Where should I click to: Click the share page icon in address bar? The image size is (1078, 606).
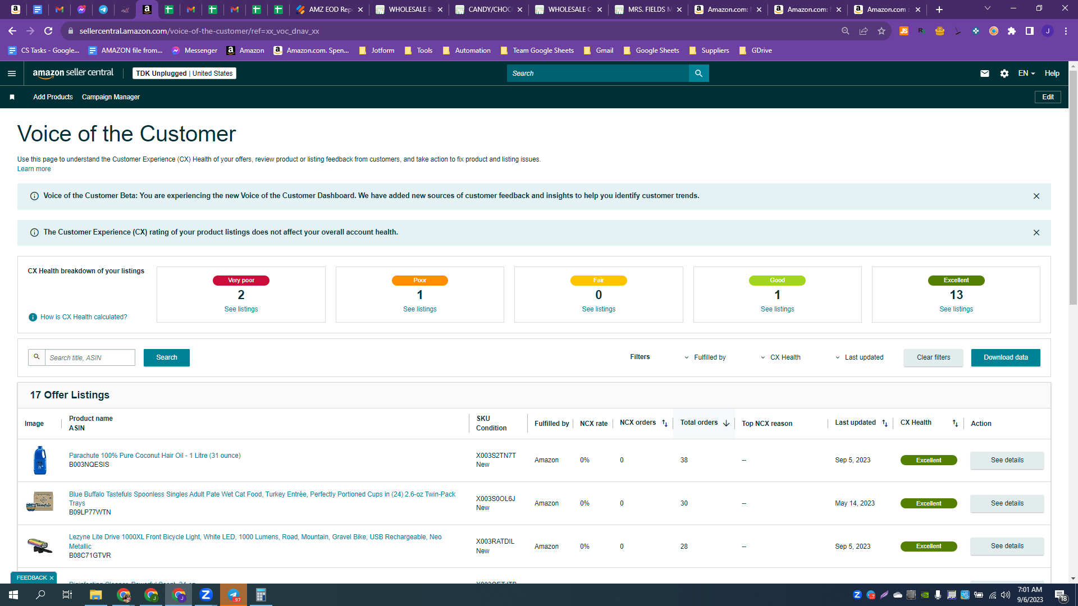[864, 31]
